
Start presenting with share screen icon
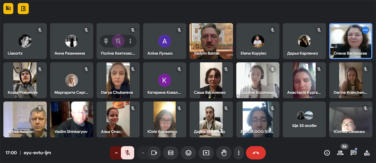(206, 153)
